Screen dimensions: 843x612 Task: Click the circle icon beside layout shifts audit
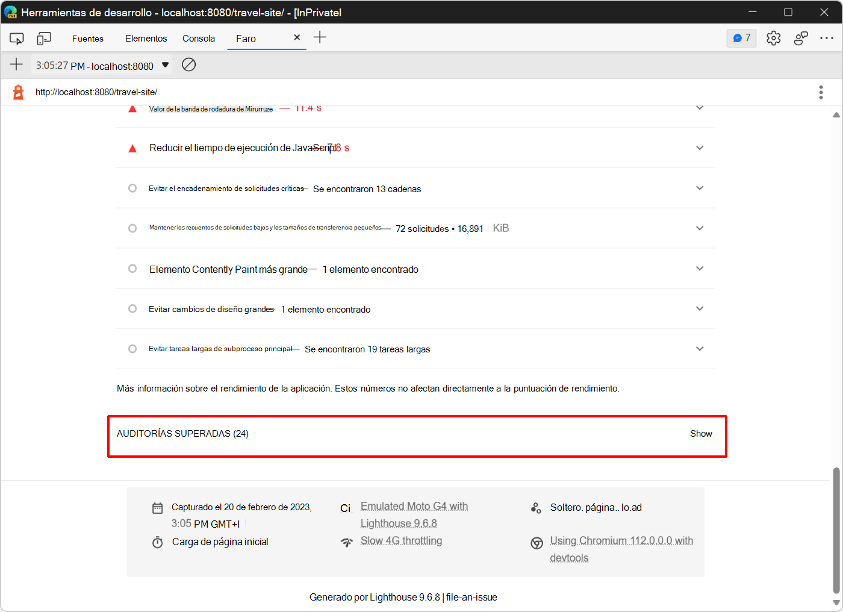tap(132, 309)
